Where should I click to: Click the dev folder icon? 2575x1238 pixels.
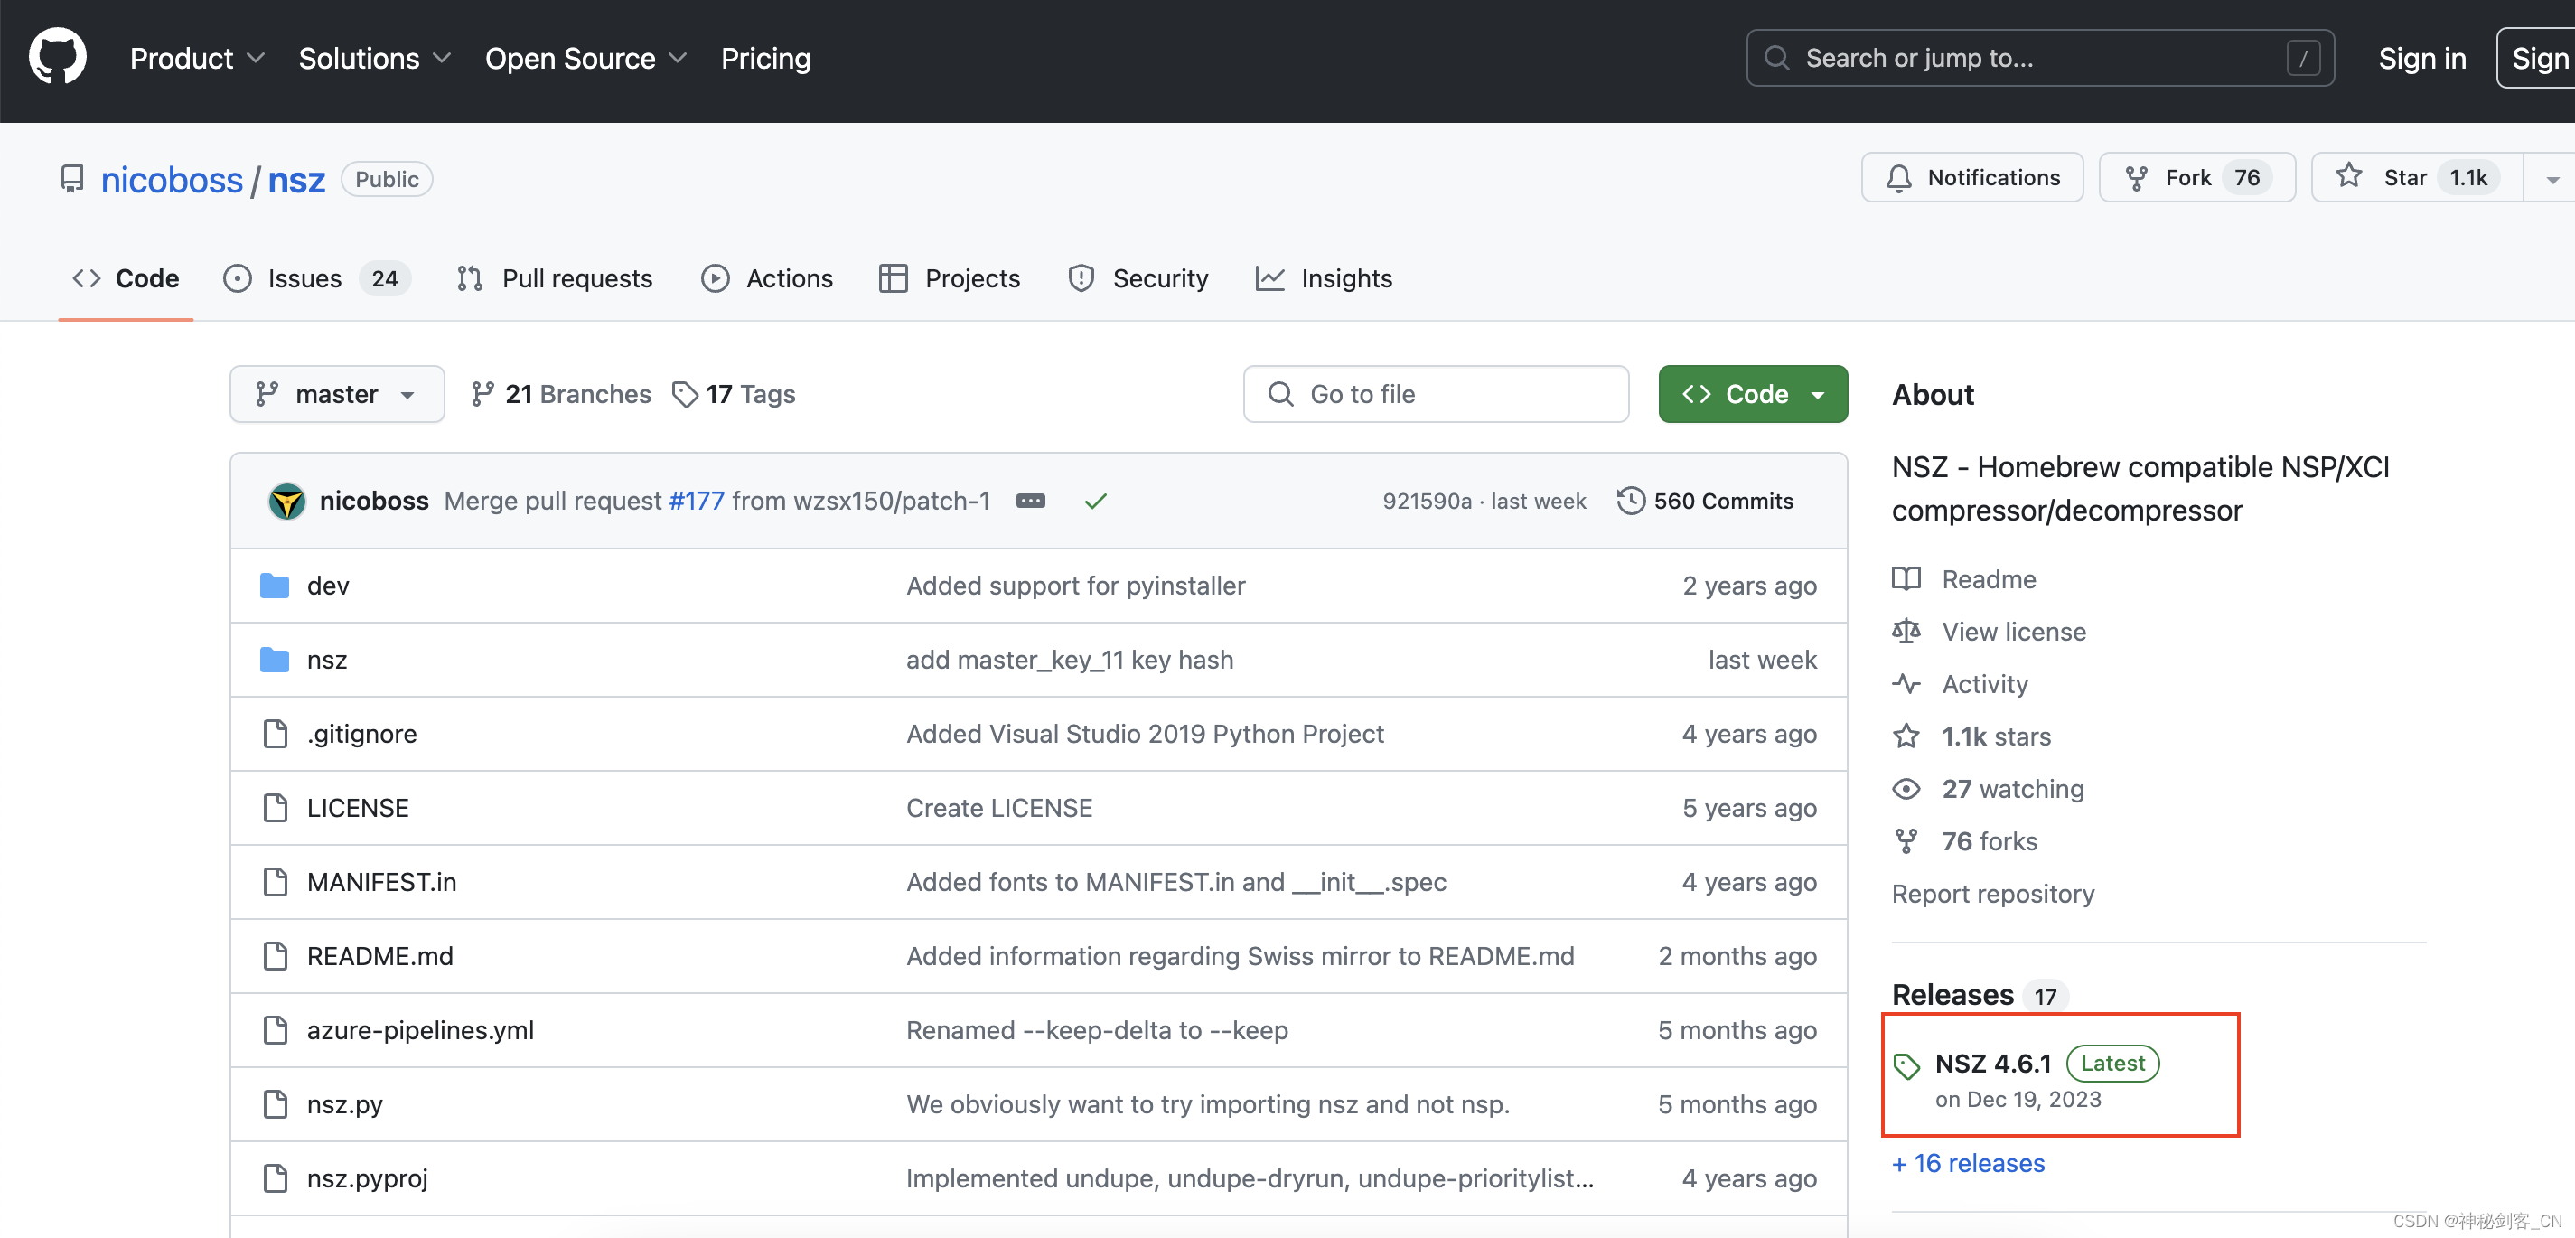pos(274,586)
